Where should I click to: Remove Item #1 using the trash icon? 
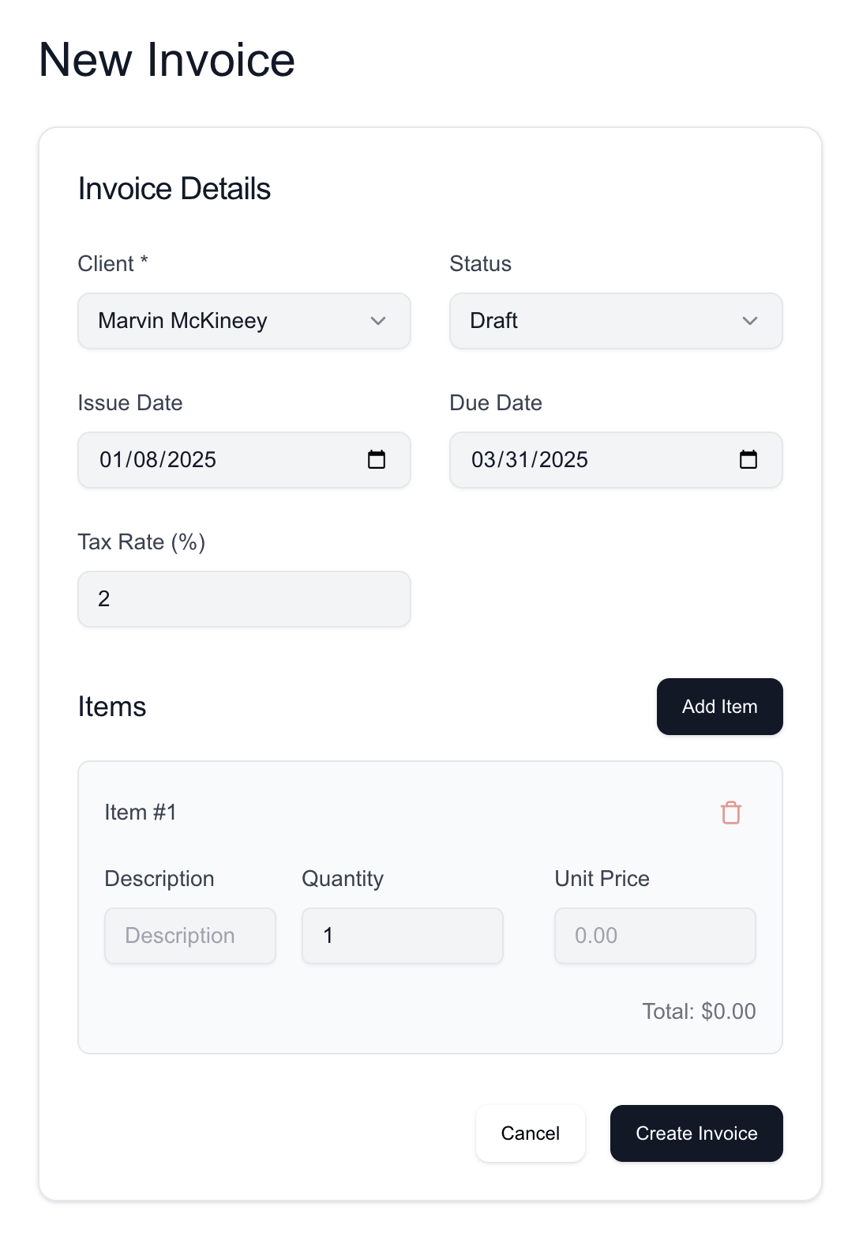click(730, 812)
